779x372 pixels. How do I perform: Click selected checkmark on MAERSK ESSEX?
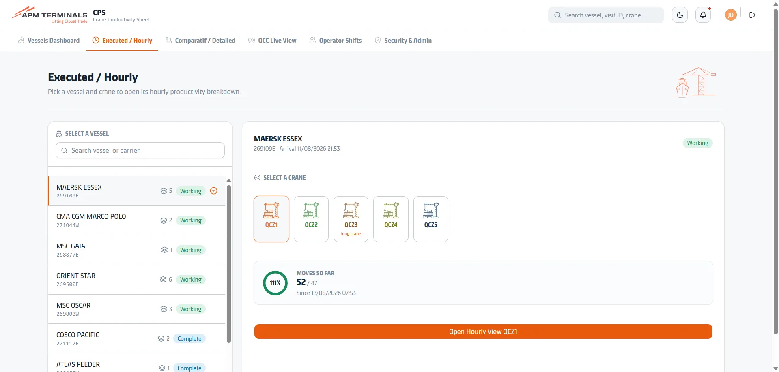click(214, 191)
